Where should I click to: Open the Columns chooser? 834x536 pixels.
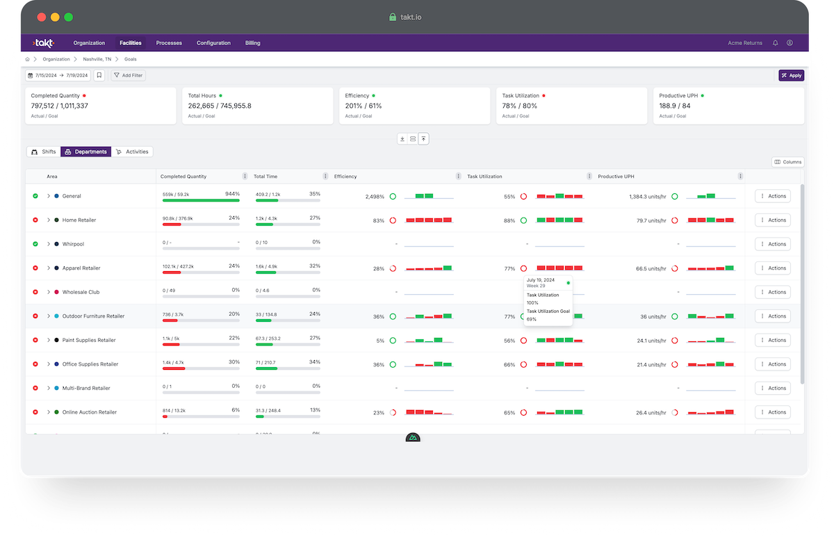click(x=787, y=162)
